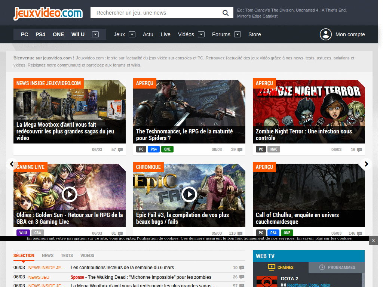Viewport: 383px width, 287px height.
Task: Click comments icon for contributions lecteurs row
Action: (x=242, y=268)
